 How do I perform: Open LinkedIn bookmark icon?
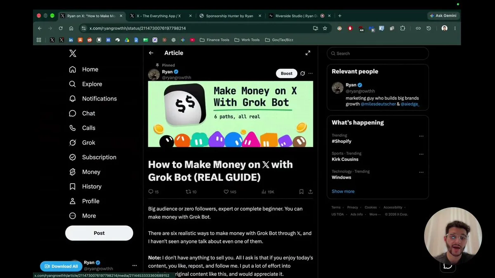coord(71,40)
